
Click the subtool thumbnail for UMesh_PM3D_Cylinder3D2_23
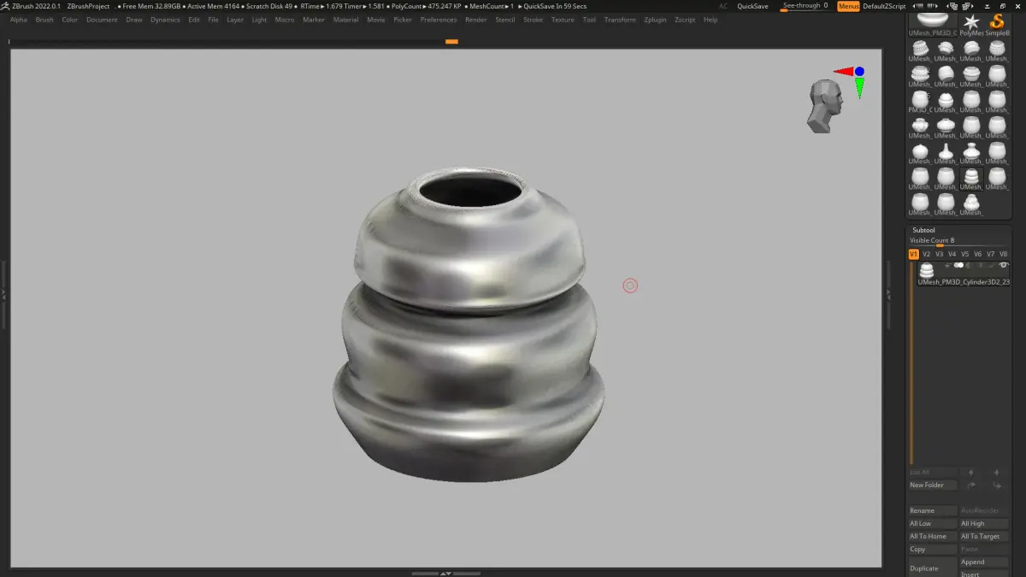pos(926,270)
